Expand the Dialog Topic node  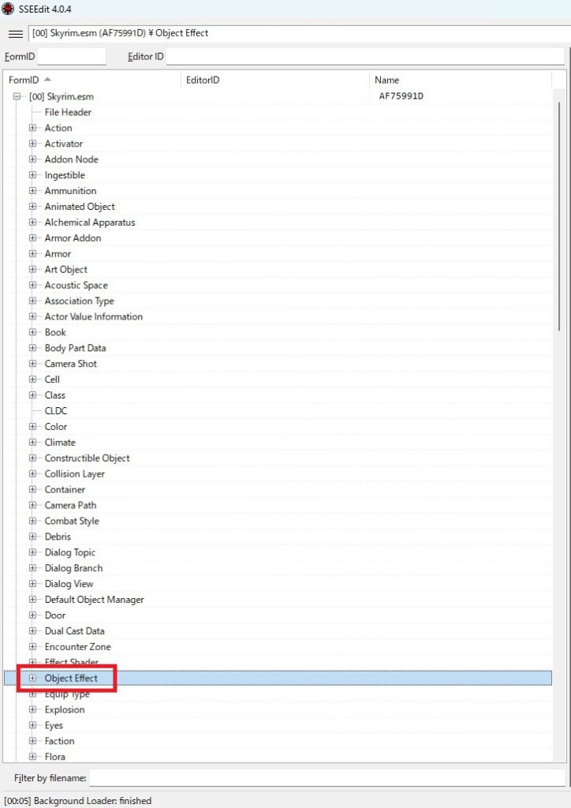click(x=33, y=552)
